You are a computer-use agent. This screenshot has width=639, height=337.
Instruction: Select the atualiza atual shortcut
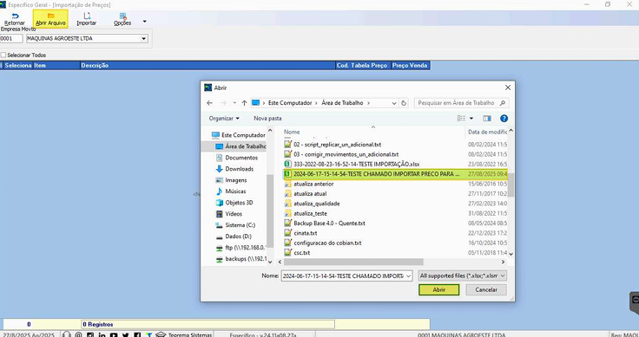pyautogui.click(x=306, y=194)
